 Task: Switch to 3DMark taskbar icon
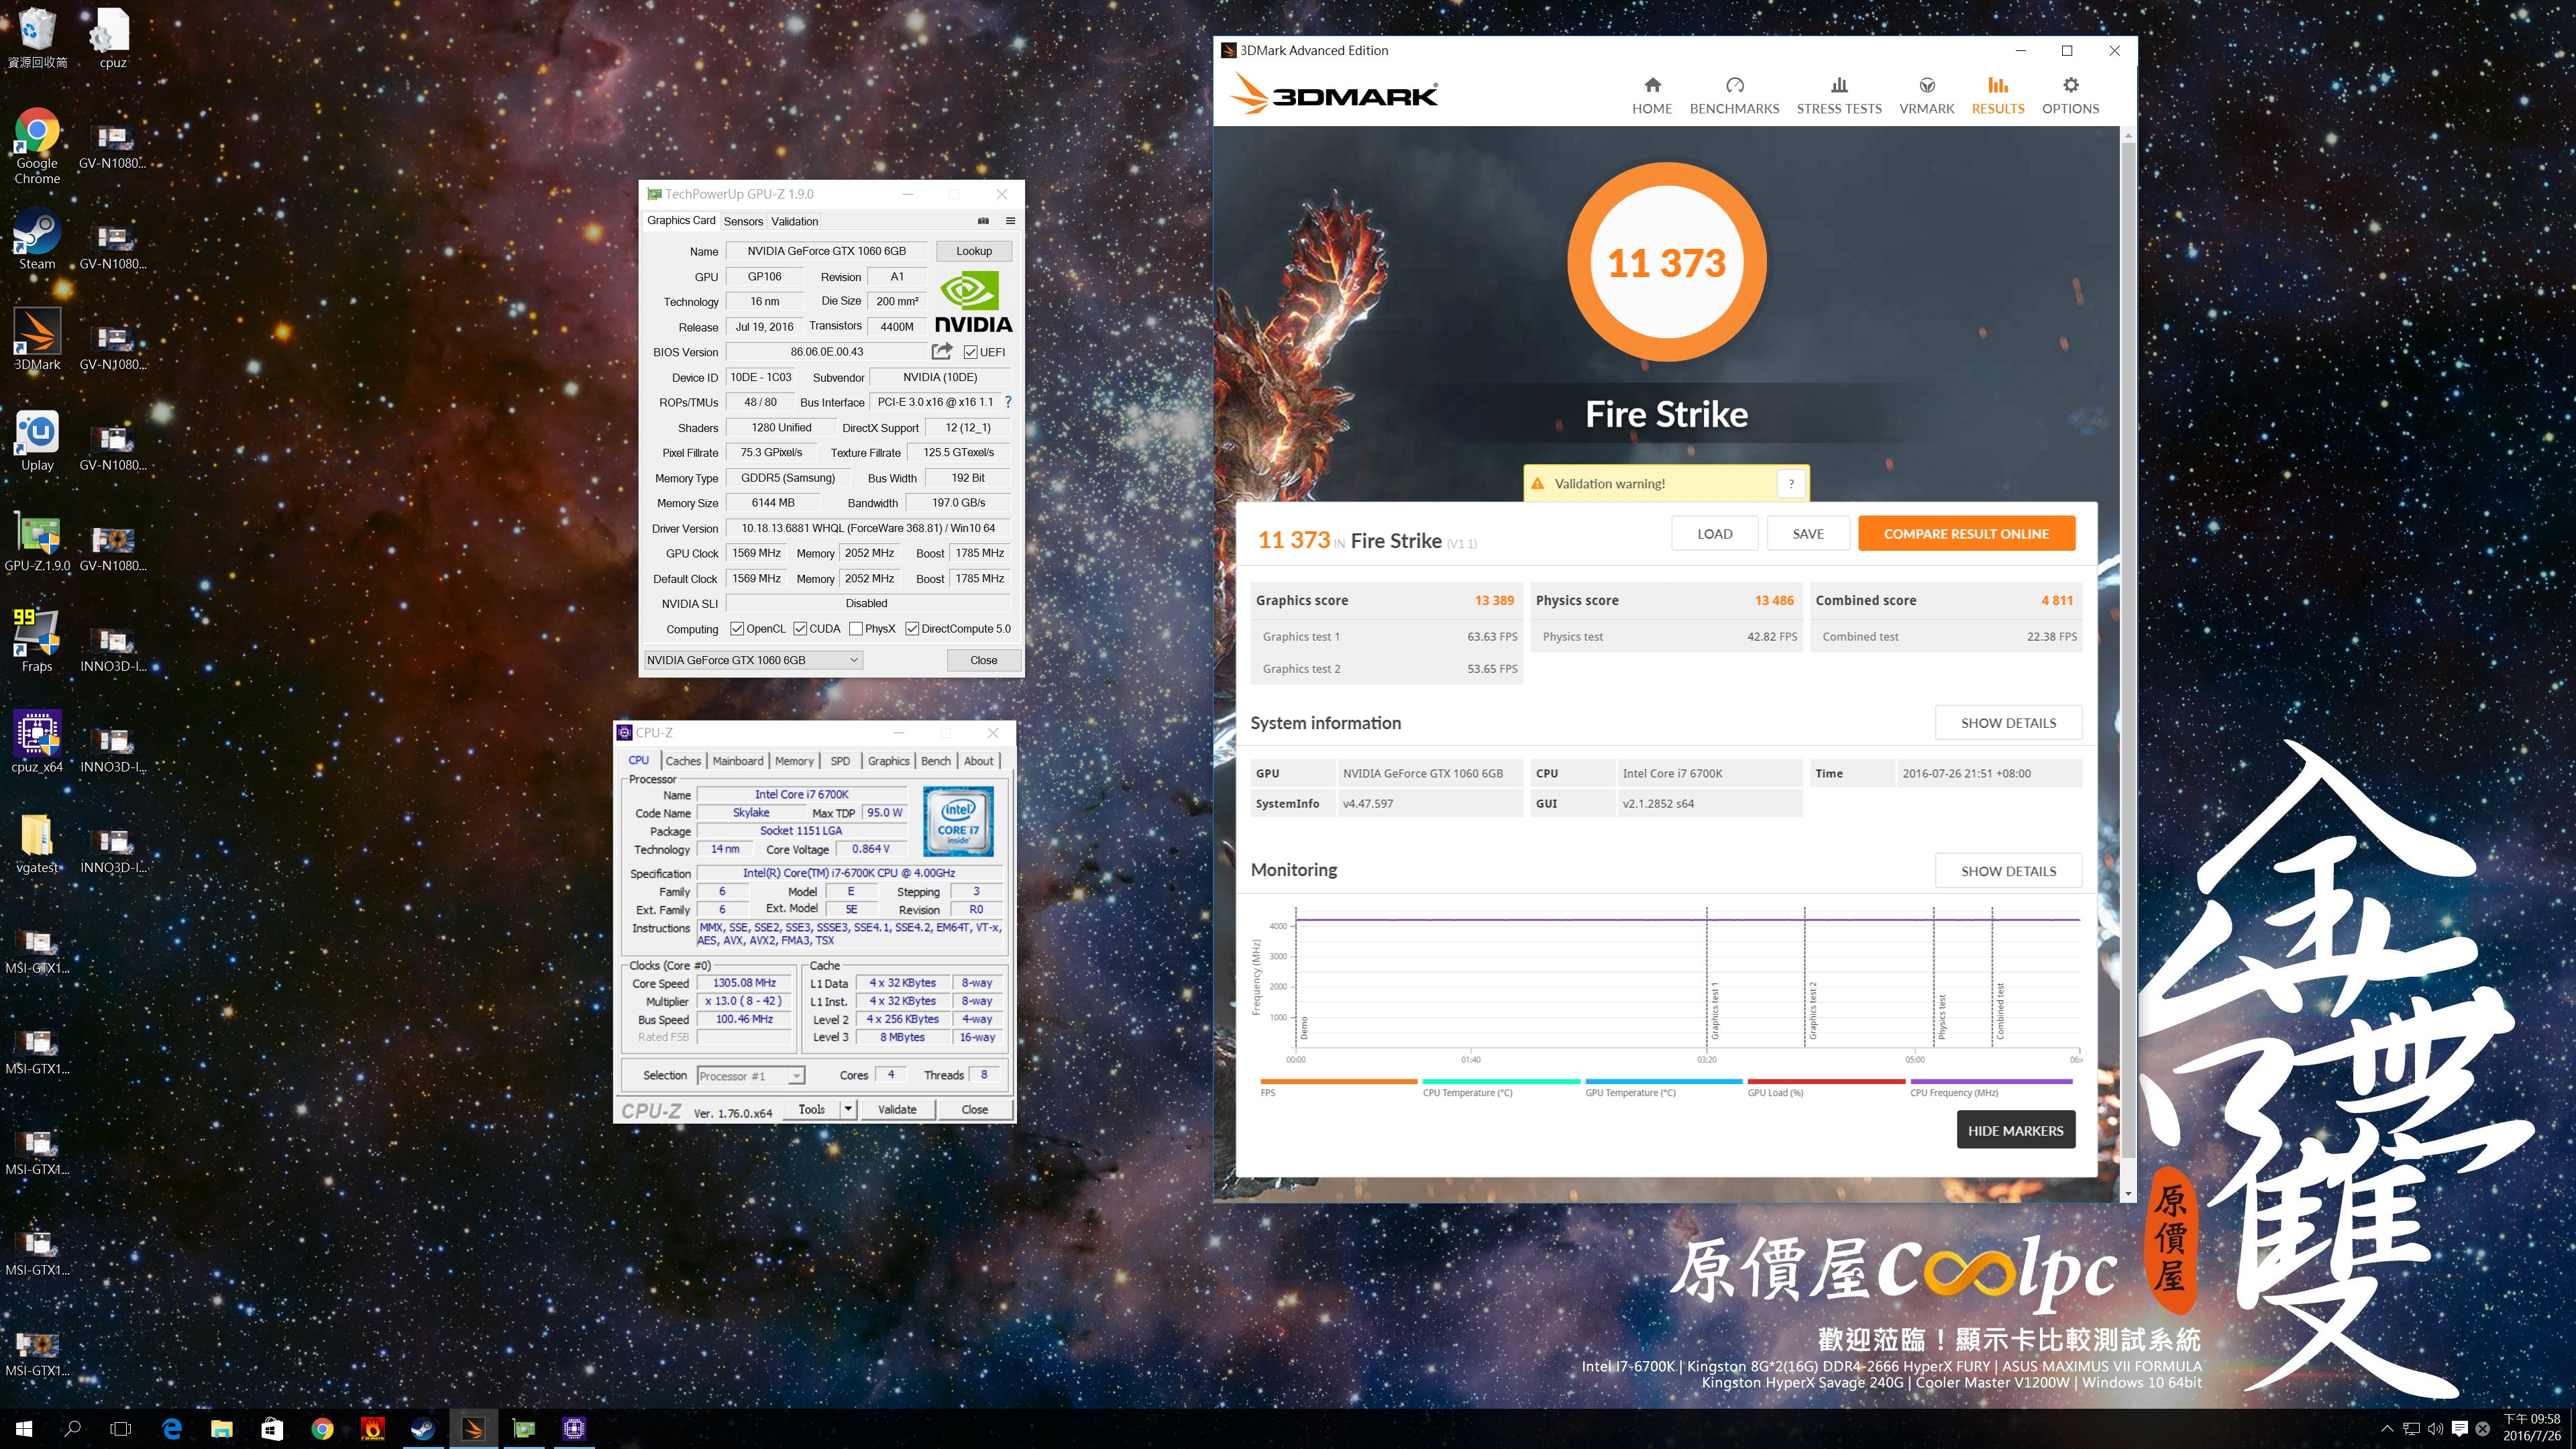tap(473, 1429)
